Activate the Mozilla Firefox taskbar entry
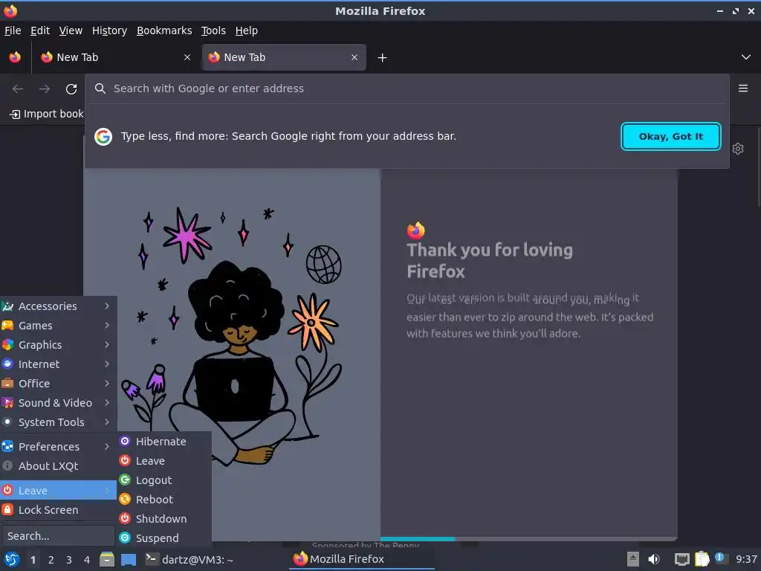The image size is (761, 571). click(362, 559)
